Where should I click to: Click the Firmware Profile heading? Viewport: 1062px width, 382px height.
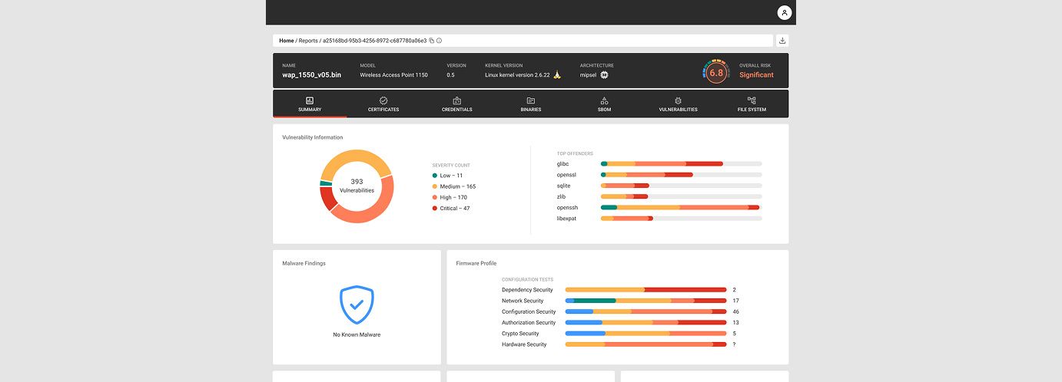[x=476, y=263]
